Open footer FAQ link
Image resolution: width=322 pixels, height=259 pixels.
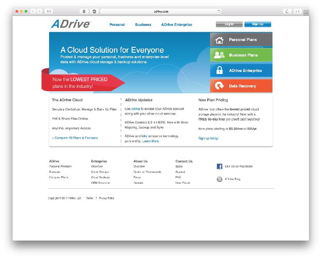point(178,177)
